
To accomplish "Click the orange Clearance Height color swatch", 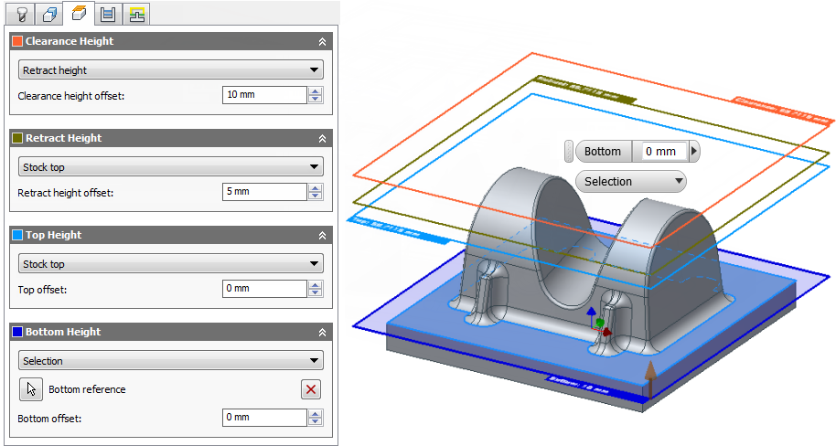I will 17,41.
